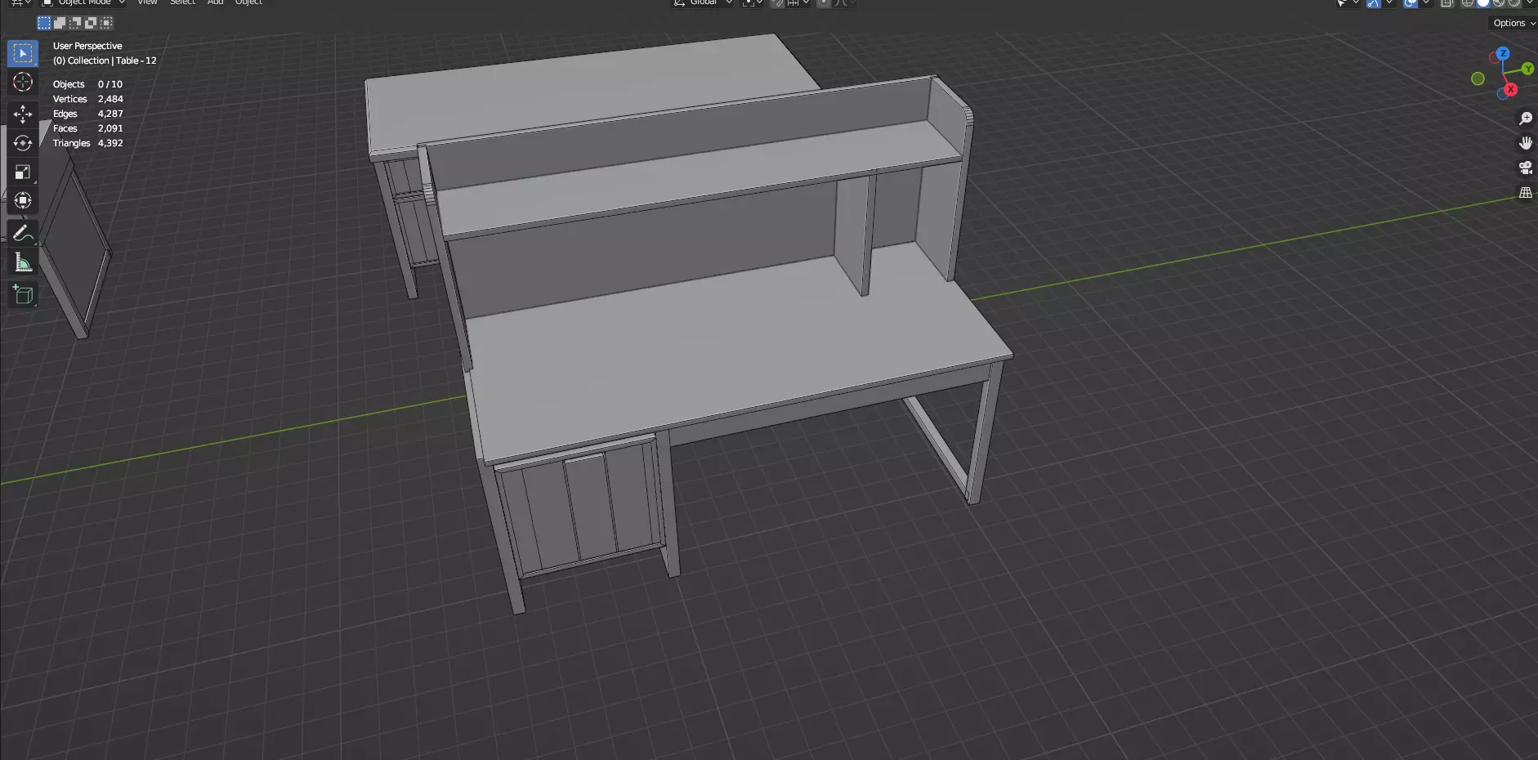Select the Measure tool
The width and height of the screenshot is (1538, 760).
coord(23,262)
